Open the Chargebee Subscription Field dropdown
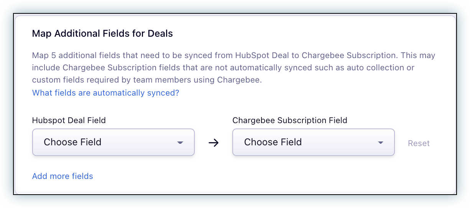Screen dimensions: 470x208 (x=313, y=142)
